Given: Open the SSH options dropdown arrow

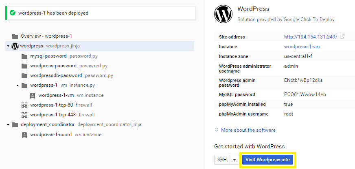Looking at the screenshot, I should [x=234, y=160].
